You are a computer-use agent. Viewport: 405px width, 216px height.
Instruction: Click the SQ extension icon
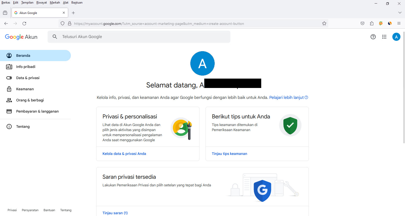(x=380, y=23)
